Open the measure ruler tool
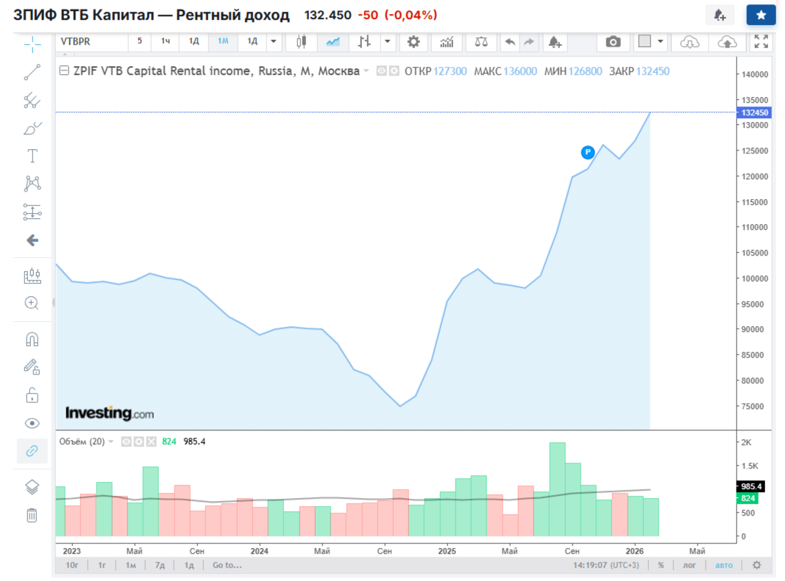Screen dimensions: 785x581 pyautogui.click(x=32, y=275)
